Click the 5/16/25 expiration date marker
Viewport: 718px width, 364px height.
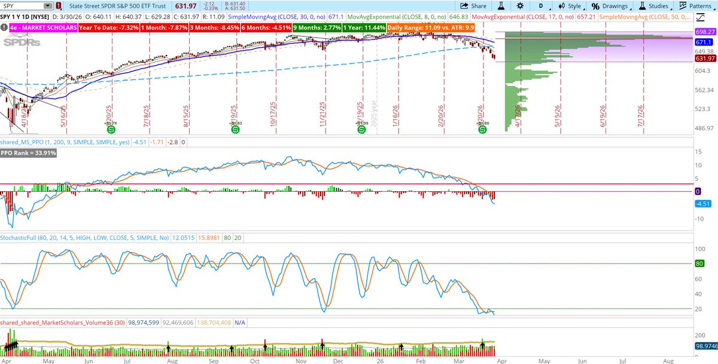(63, 115)
